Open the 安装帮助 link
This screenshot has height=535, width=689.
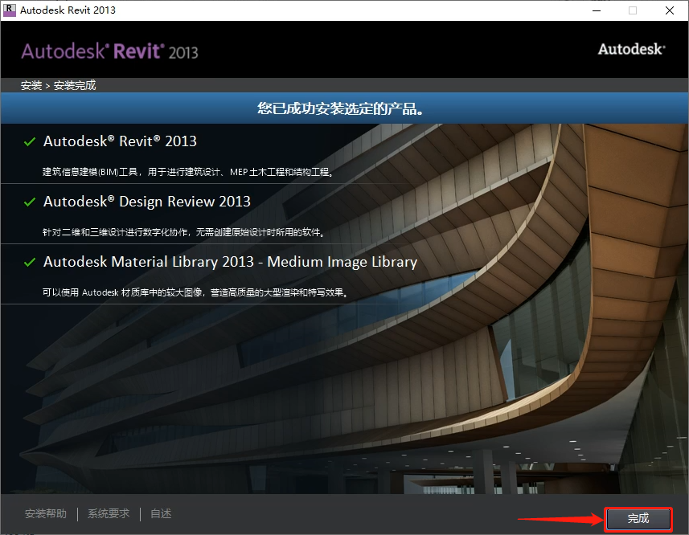(46, 514)
